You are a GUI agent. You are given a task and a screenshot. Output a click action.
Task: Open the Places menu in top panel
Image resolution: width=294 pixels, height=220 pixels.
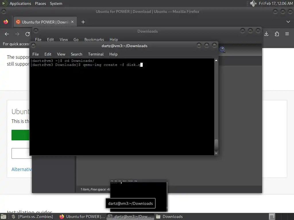tap(40, 3)
